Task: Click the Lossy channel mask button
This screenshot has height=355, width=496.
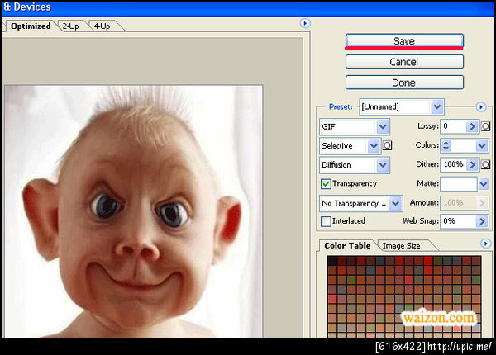Action: (485, 126)
